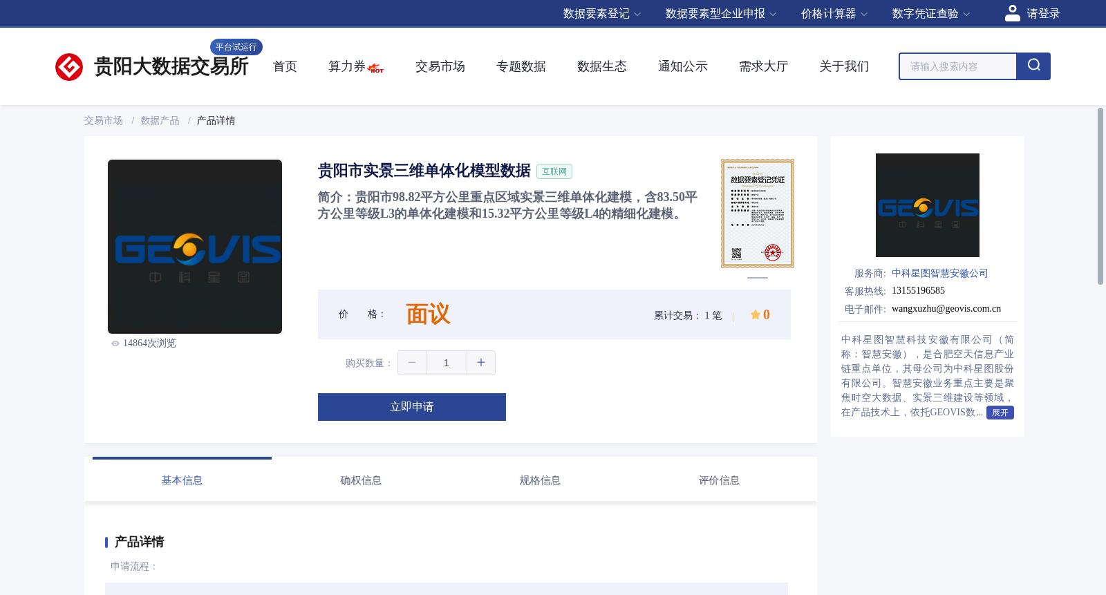Increase purchase quantity with plus button
Screen dimensions: 1106x595
click(x=481, y=363)
